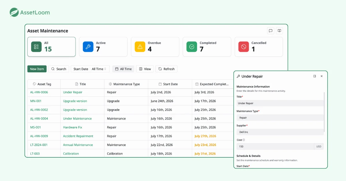Click the AssetLoom leaf logo
The width and height of the screenshot is (346, 181).
pyautogui.click(x=14, y=12)
